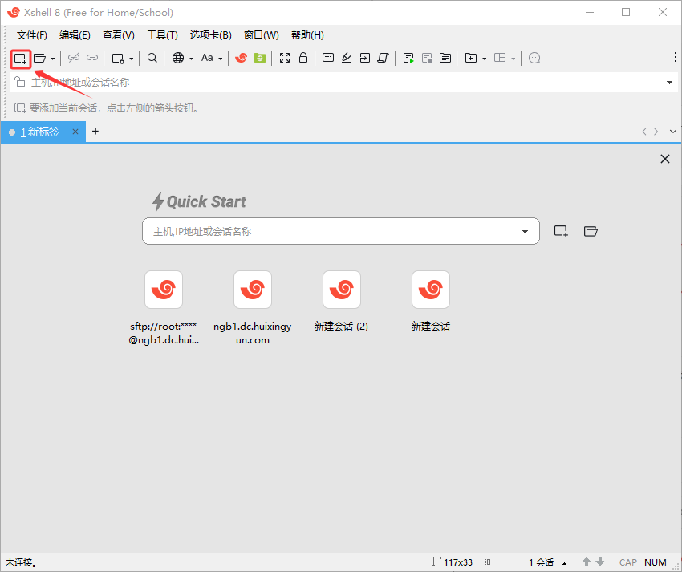Toggle full screen mode icon
The height and width of the screenshot is (572, 682).
coord(285,58)
